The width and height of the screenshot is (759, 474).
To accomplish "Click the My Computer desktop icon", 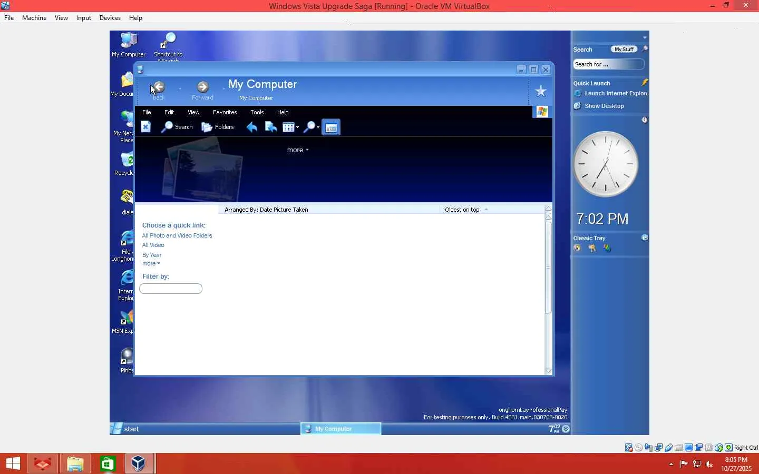I will [129, 45].
